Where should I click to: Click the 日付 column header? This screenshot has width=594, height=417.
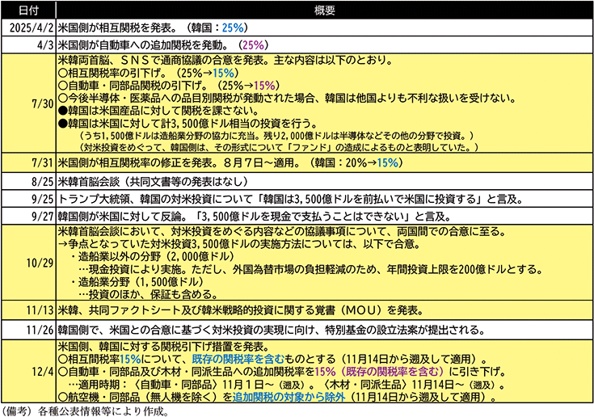29,11
